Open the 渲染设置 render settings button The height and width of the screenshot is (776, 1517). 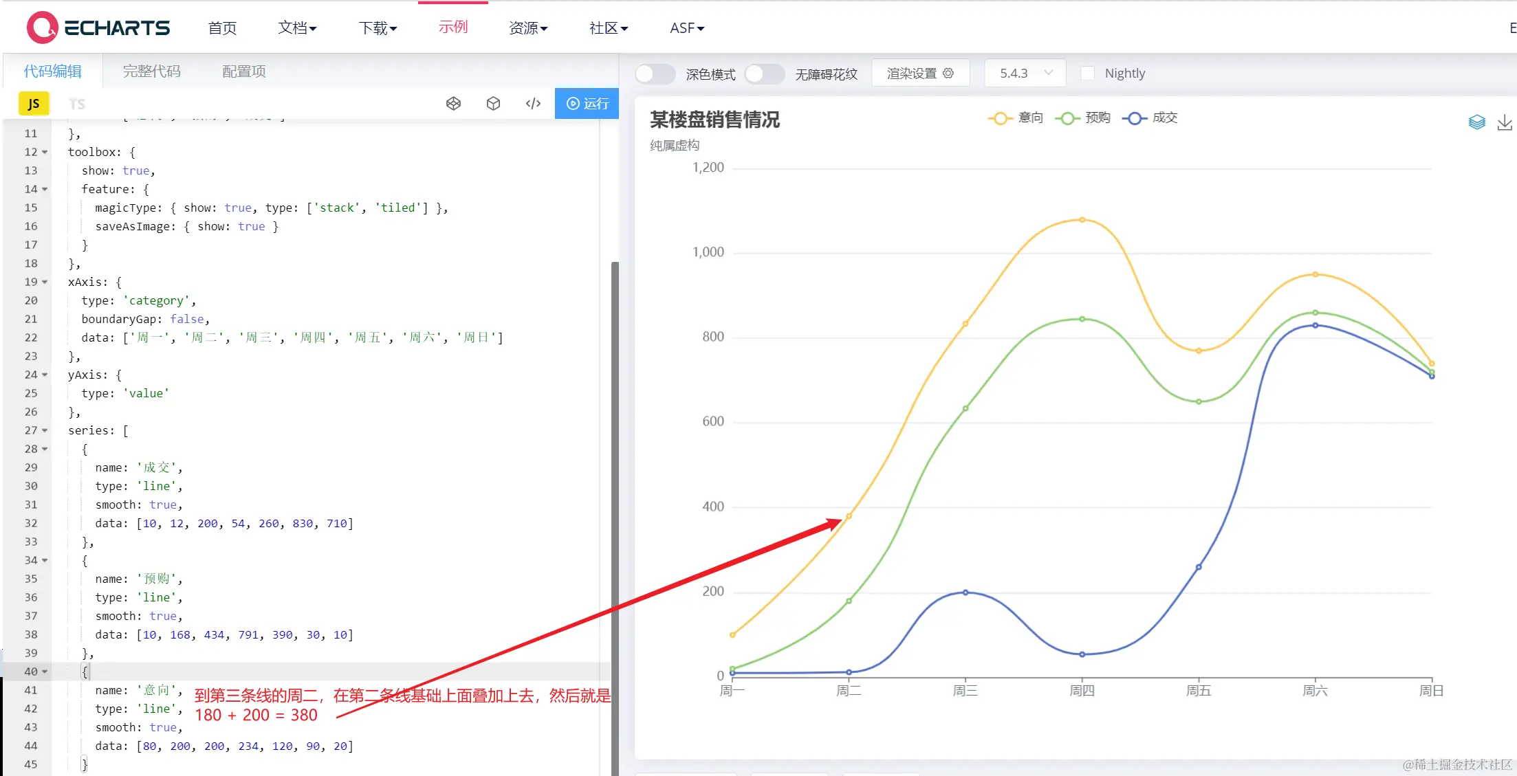point(920,74)
